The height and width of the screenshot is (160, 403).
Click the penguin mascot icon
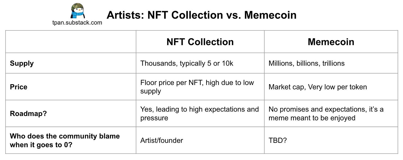coord(77,11)
